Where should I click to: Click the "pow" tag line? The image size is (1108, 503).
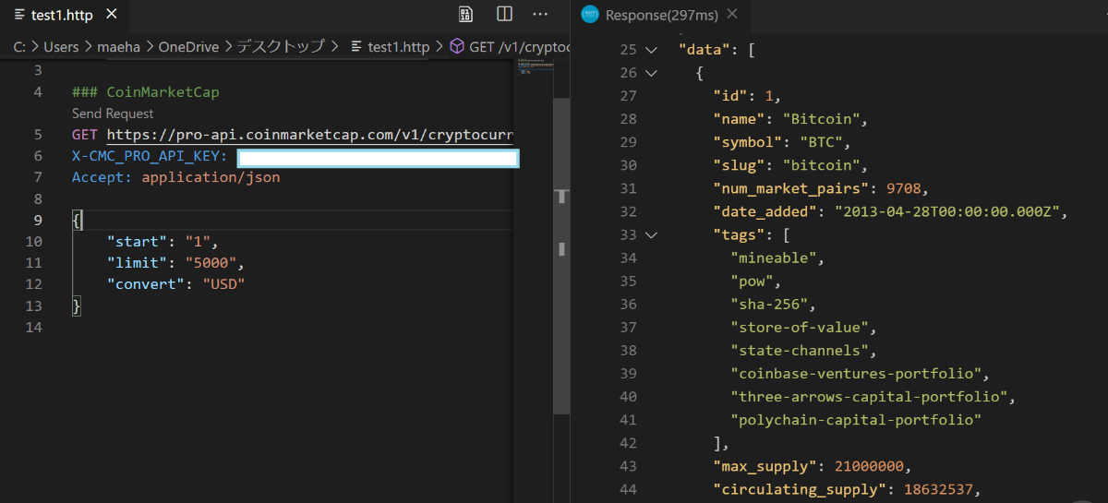757,281
